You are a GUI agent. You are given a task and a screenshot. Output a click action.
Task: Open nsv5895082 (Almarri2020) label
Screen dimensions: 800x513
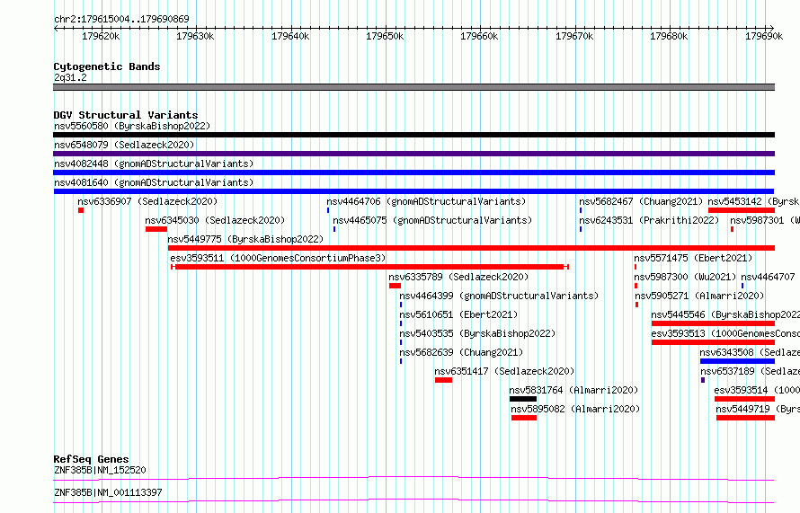(x=575, y=409)
